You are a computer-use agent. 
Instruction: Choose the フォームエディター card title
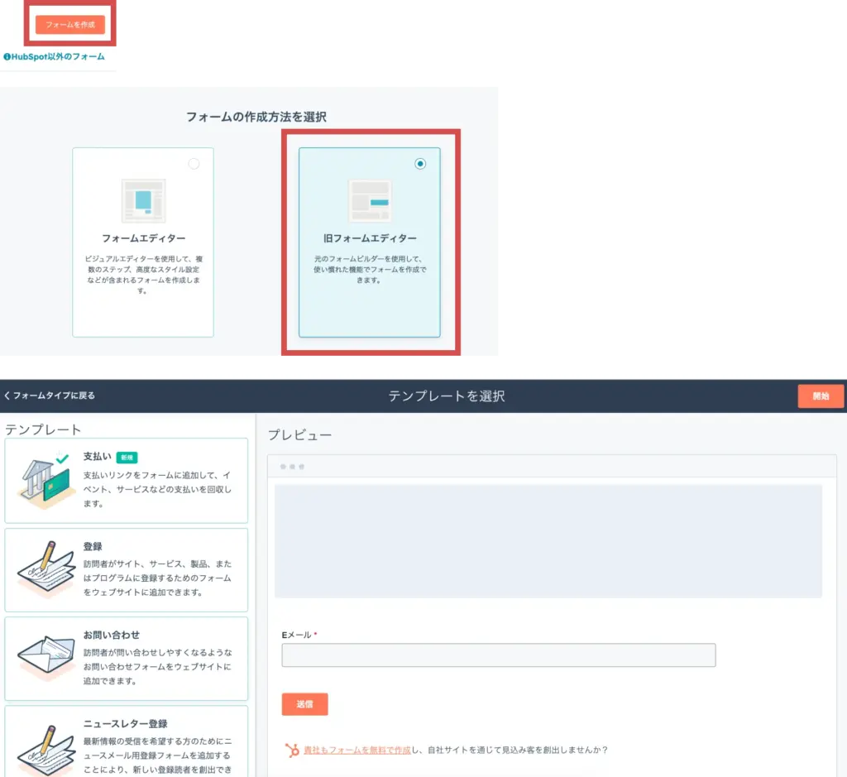143,238
